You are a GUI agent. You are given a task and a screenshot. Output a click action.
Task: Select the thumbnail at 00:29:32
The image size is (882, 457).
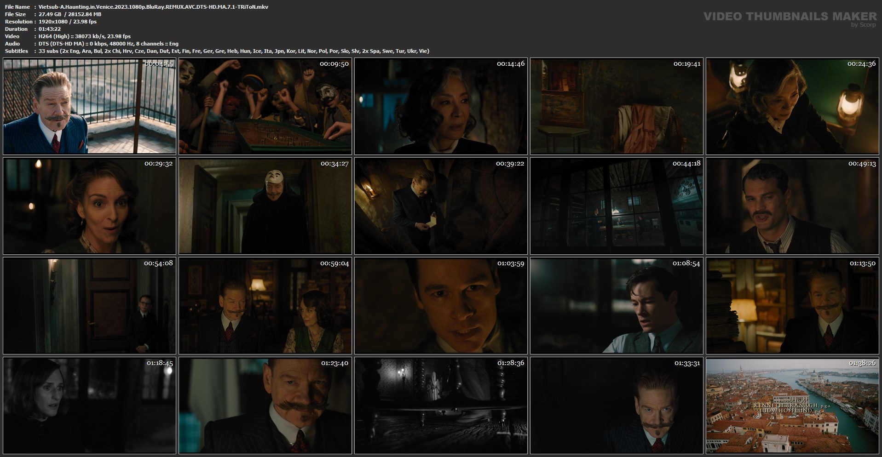[89, 206]
